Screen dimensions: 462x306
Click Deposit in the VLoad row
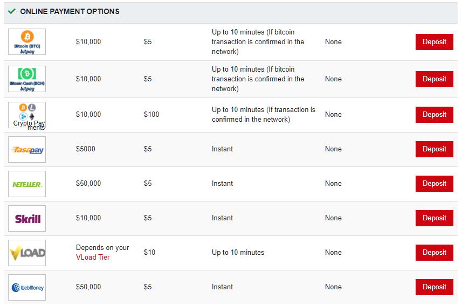click(x=435, y=253)
